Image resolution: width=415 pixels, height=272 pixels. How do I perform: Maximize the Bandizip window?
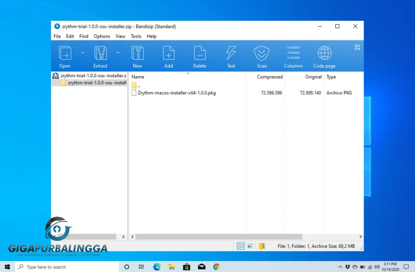pos(337,26)
